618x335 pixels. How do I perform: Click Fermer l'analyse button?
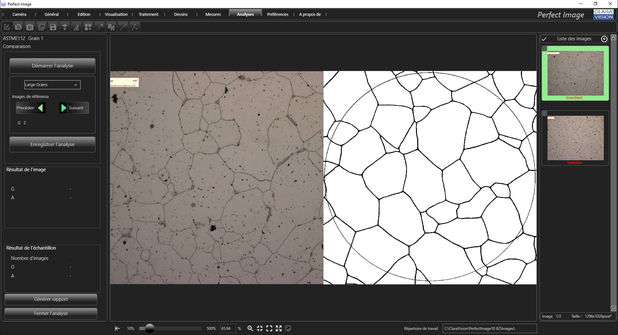pyautogui.click(x=51, y=313)
